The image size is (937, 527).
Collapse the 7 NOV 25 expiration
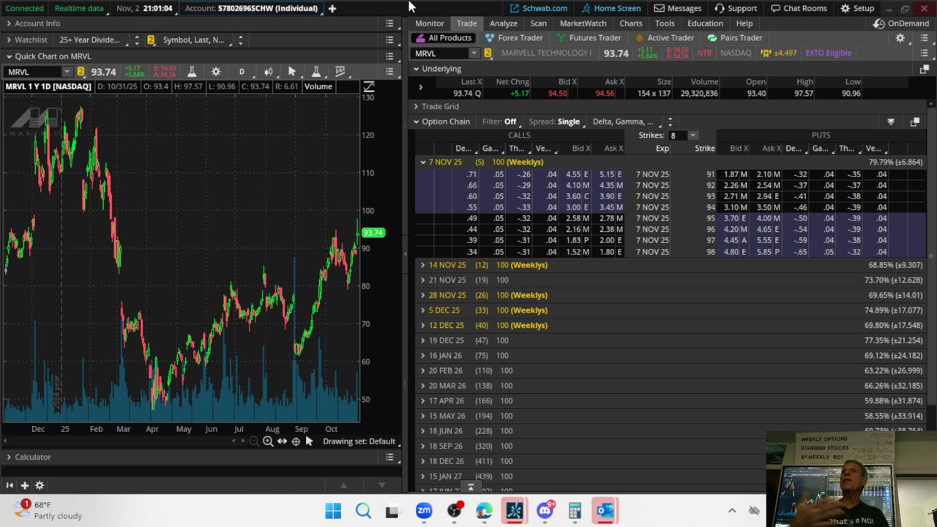423,162
